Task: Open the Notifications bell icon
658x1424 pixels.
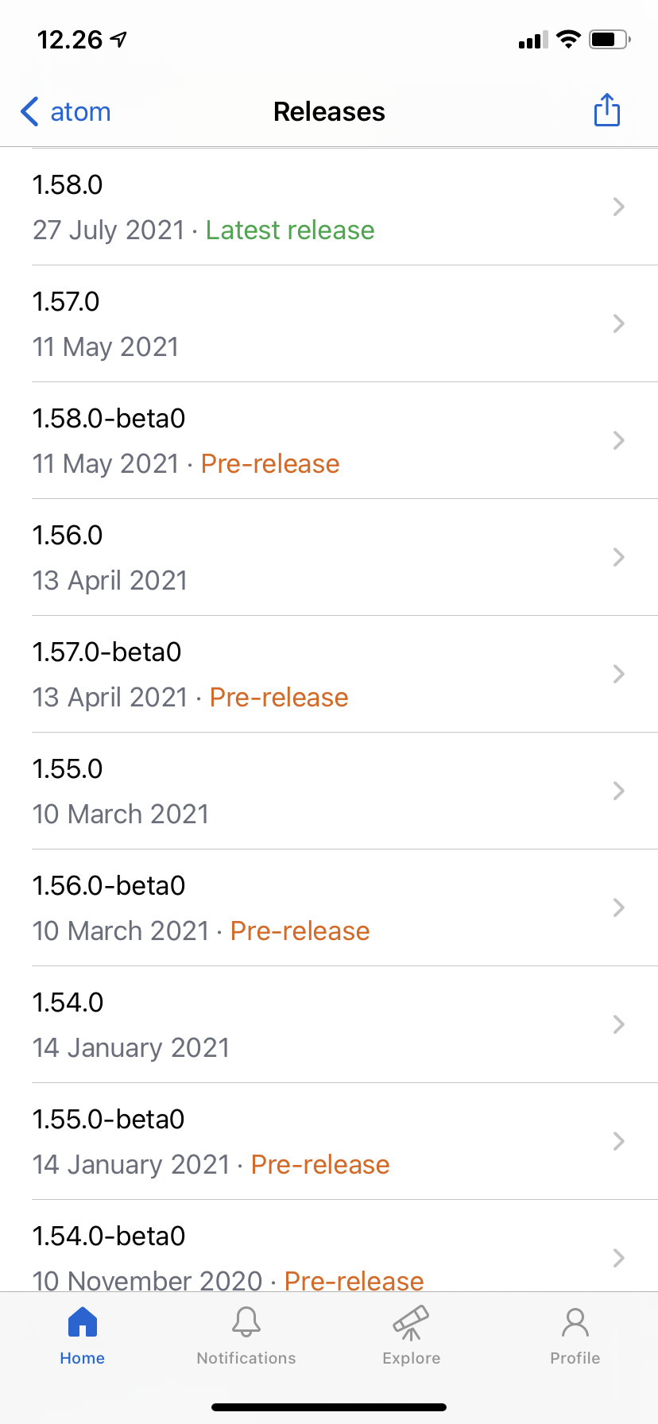Action: [x=246, y=1323]
